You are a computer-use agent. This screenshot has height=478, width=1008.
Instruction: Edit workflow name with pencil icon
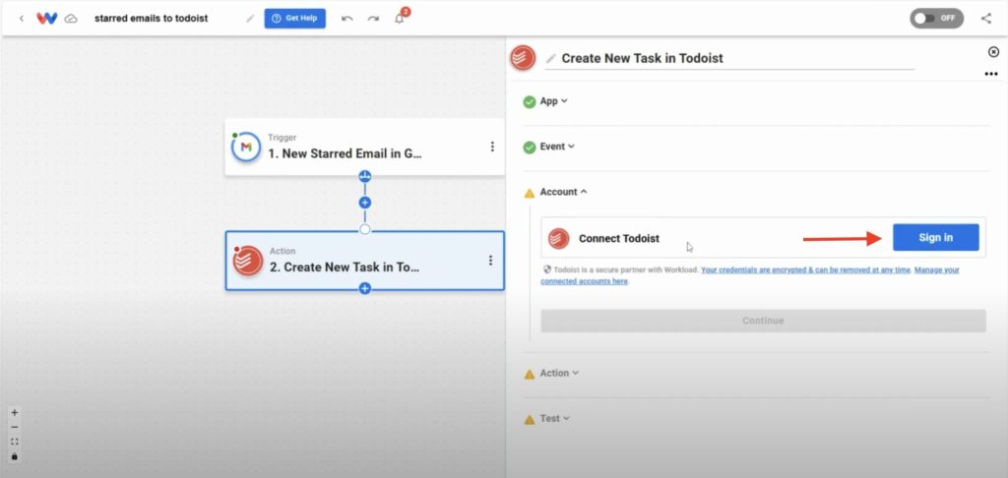point(250,18)
